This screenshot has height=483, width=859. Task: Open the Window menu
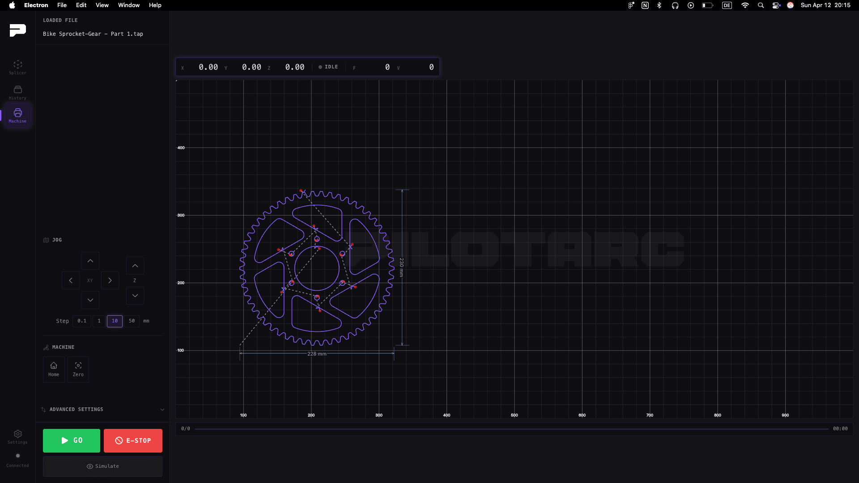[129, 5]
